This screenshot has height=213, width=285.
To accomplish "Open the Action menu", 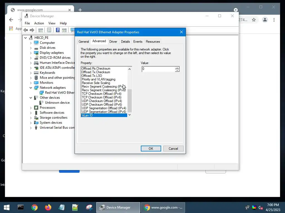I will click(x=39, y=23).
